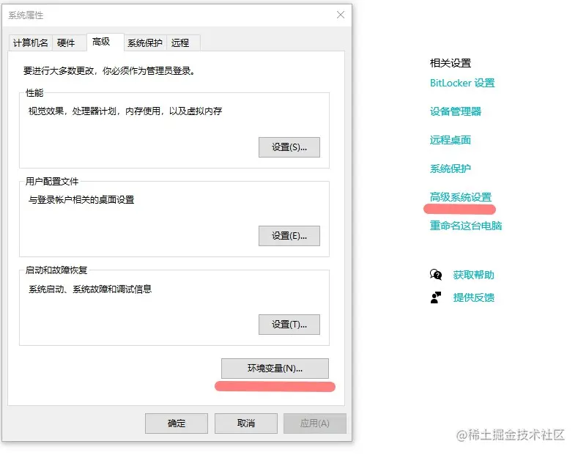Click the 提供反馈 link
Viewport: 578px width, 455px height.
click(474, 297)
